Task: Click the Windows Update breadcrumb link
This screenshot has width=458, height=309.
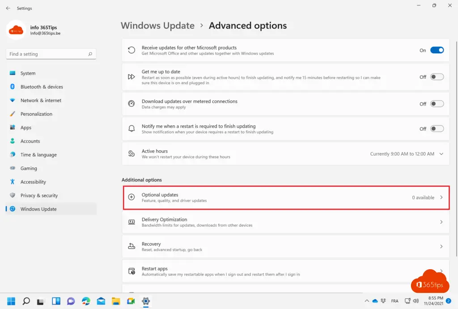Action: pos(157,25)
